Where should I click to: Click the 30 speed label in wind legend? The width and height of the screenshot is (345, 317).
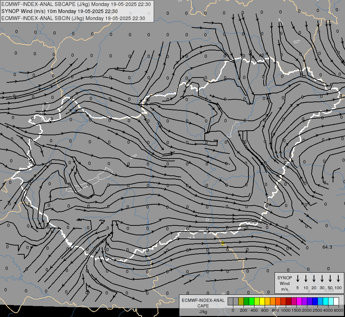[x=322, y=288]
